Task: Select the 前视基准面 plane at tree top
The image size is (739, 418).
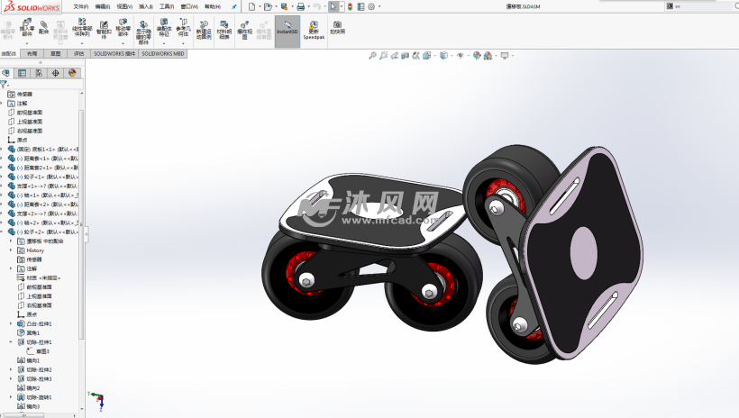Action: tap(29, 113)
